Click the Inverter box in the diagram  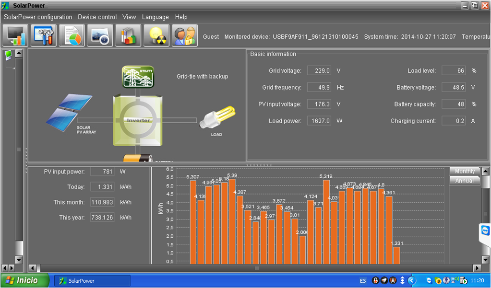pyautogui.click(x=138, y=121)
